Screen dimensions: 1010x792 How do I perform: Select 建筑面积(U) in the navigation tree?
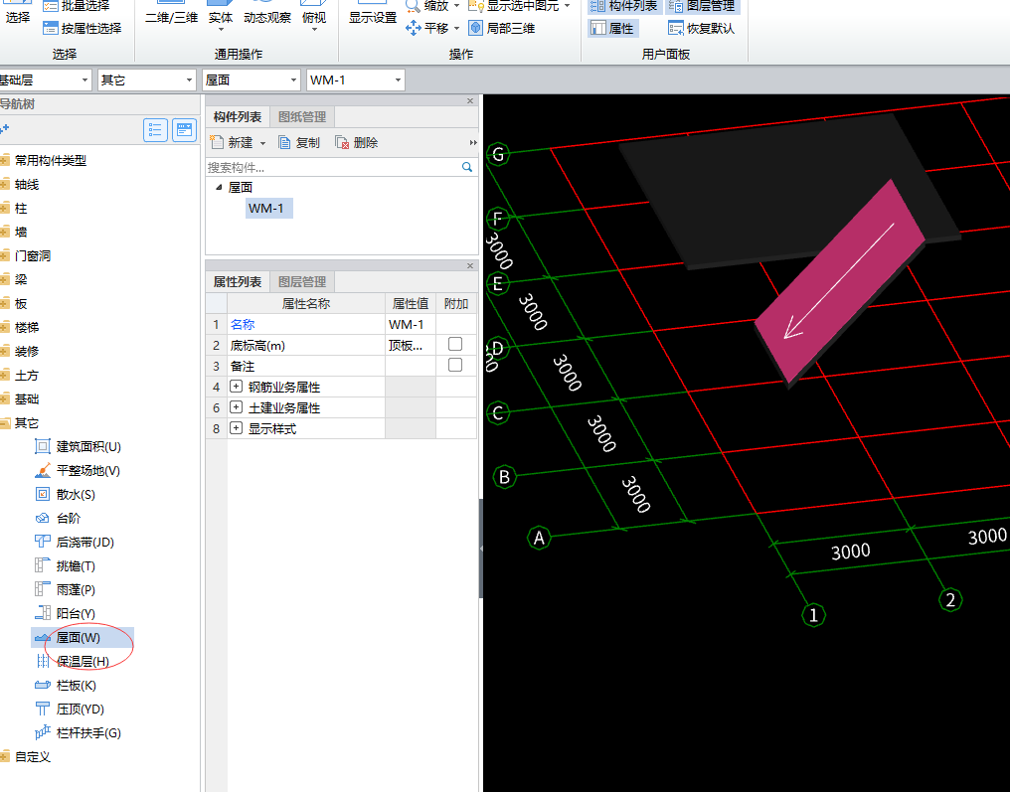(78, 447)
